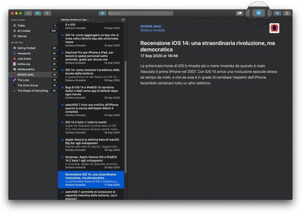Viewport: 302px width, 214px height.
Task: Click the unread dot on the iOS 14.2 beta 1 article
Action: pyautogui.click(x=62, y=122)
